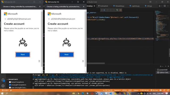Viewport: 170px width, 95px height.
Task: Run the Python file with play icon
Action: pos(160,6)
